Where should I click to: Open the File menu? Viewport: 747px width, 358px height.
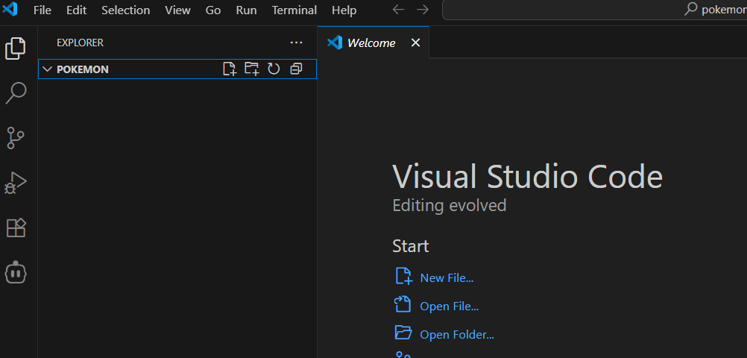(42, 10)
